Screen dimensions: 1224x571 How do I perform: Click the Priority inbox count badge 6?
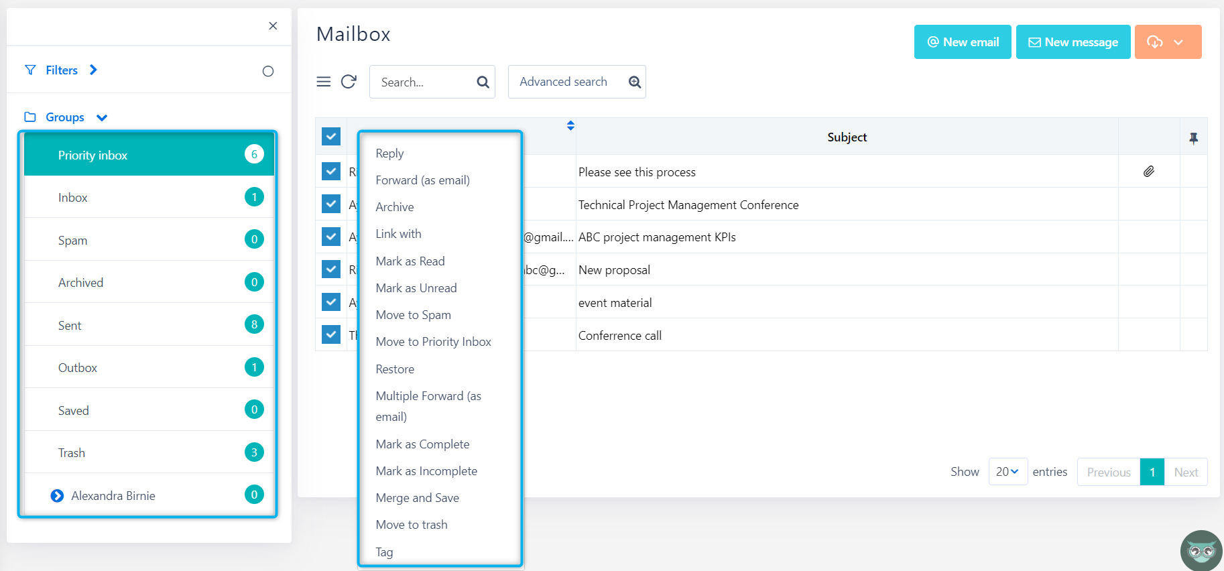tap(254, 154)
